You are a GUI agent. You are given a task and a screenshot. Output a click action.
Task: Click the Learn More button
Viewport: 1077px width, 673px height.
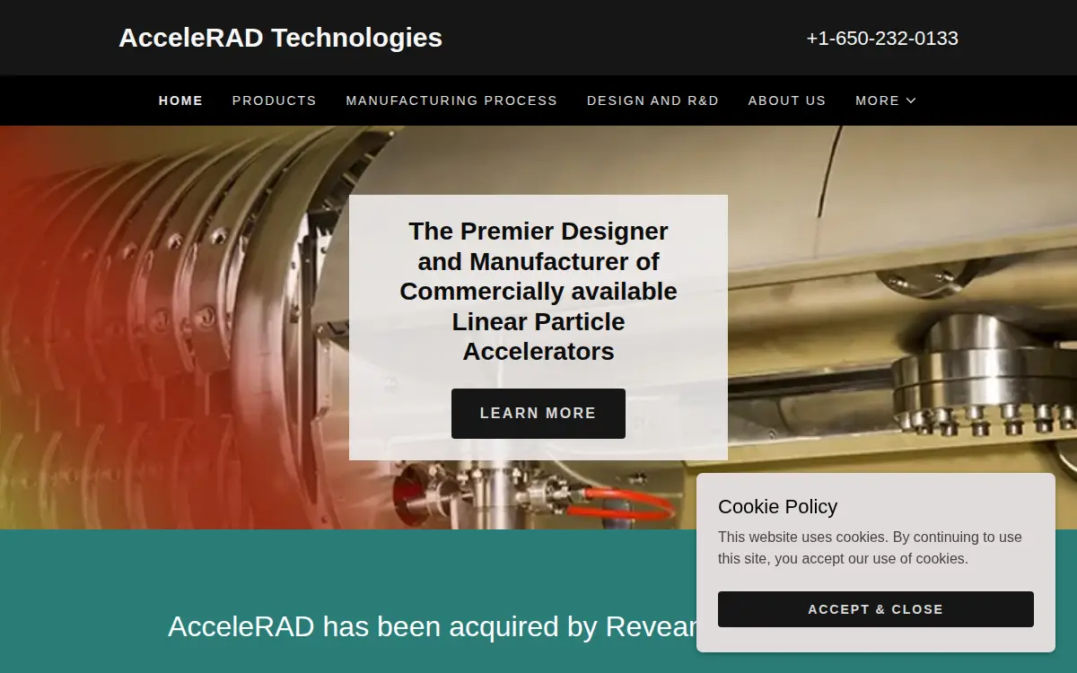tap(538, 414)
